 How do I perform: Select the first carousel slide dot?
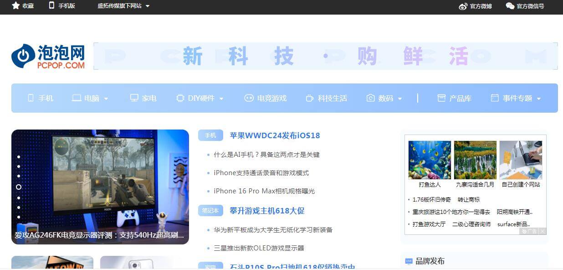point(19,157)
